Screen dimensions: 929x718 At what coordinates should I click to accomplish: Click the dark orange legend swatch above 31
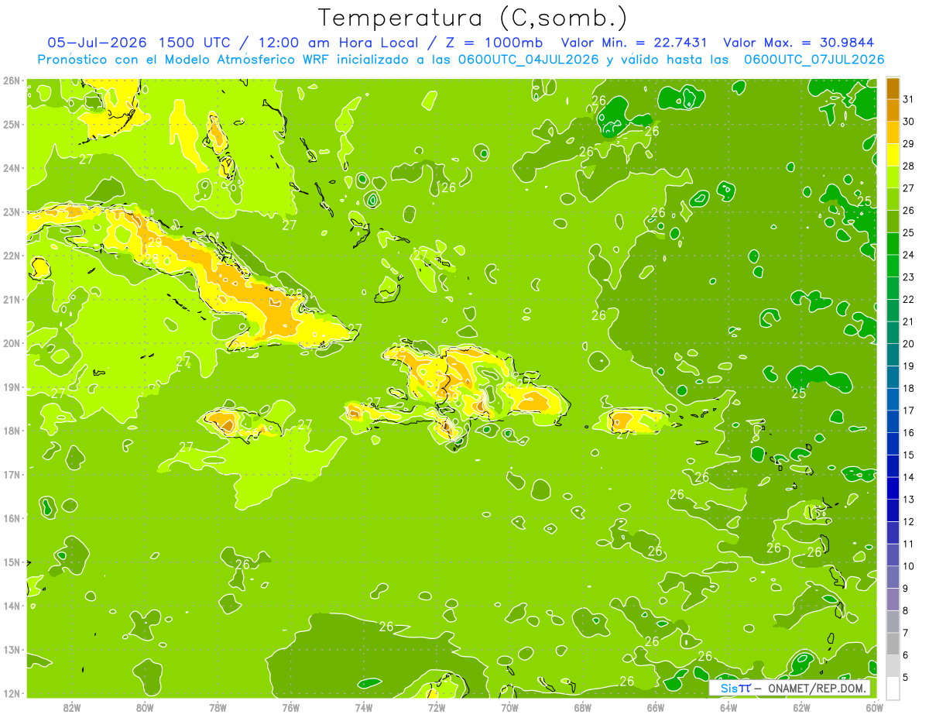893,89
